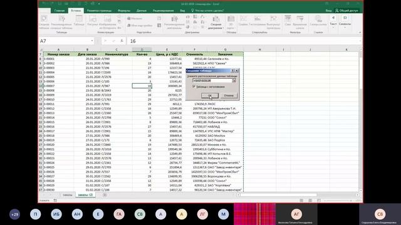Screen dimensions: 401x225
Task: Click column header H
Action: pos(259,49)
